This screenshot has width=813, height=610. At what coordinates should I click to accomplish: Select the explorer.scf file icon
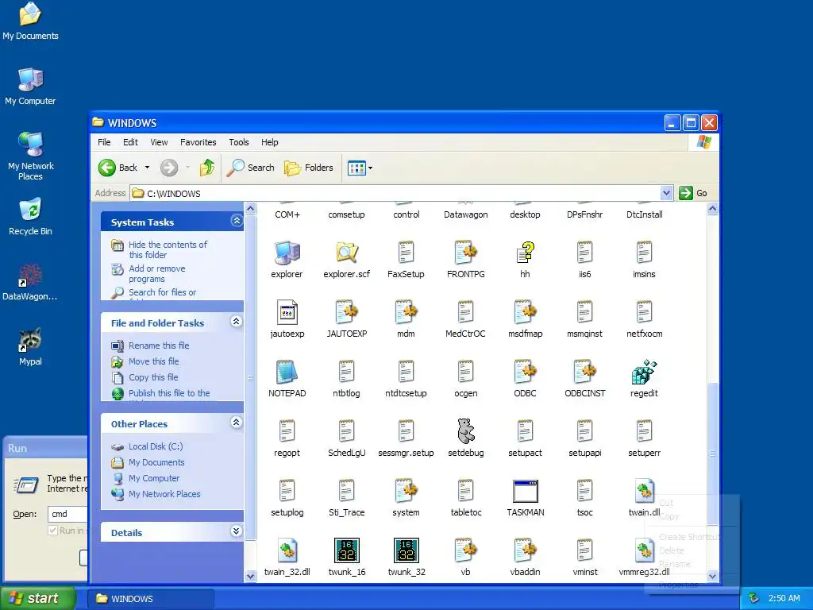tap(346, 253)
